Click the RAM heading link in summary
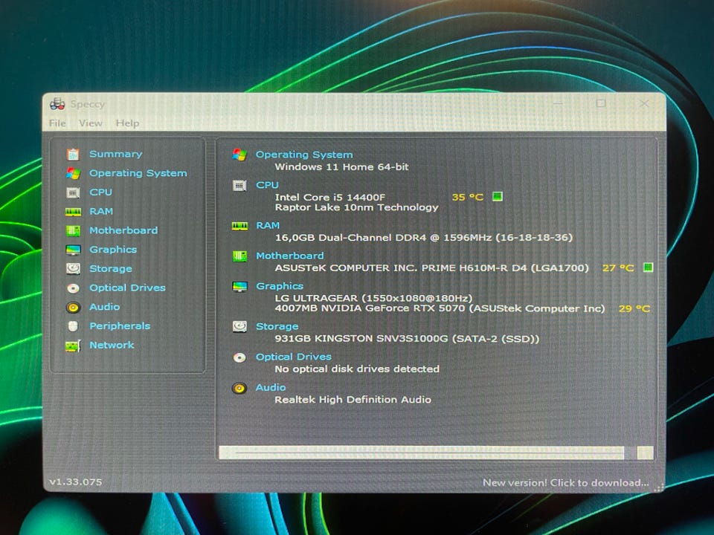This screenshot has width=714, height=535. pos(268,225)
